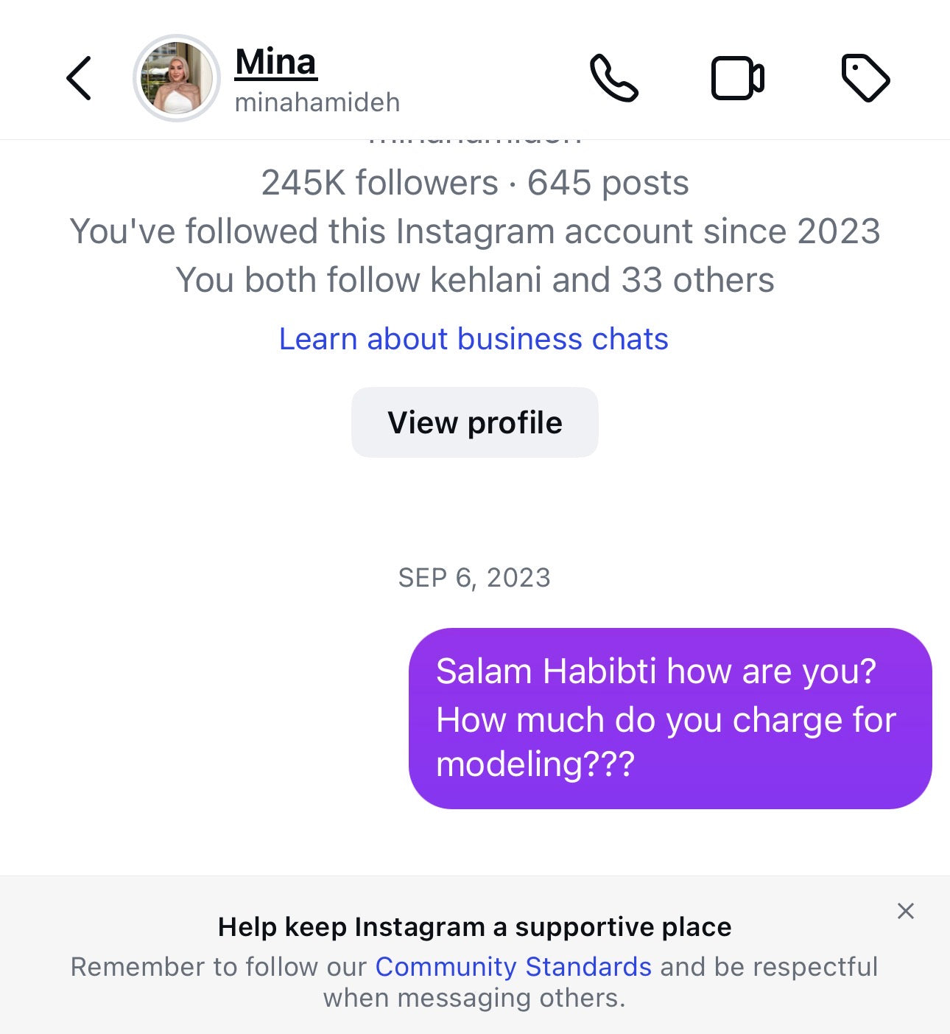Start an audio call with Mina
The width and height of the screenshot is (950, 1034).
pos(613,78)
